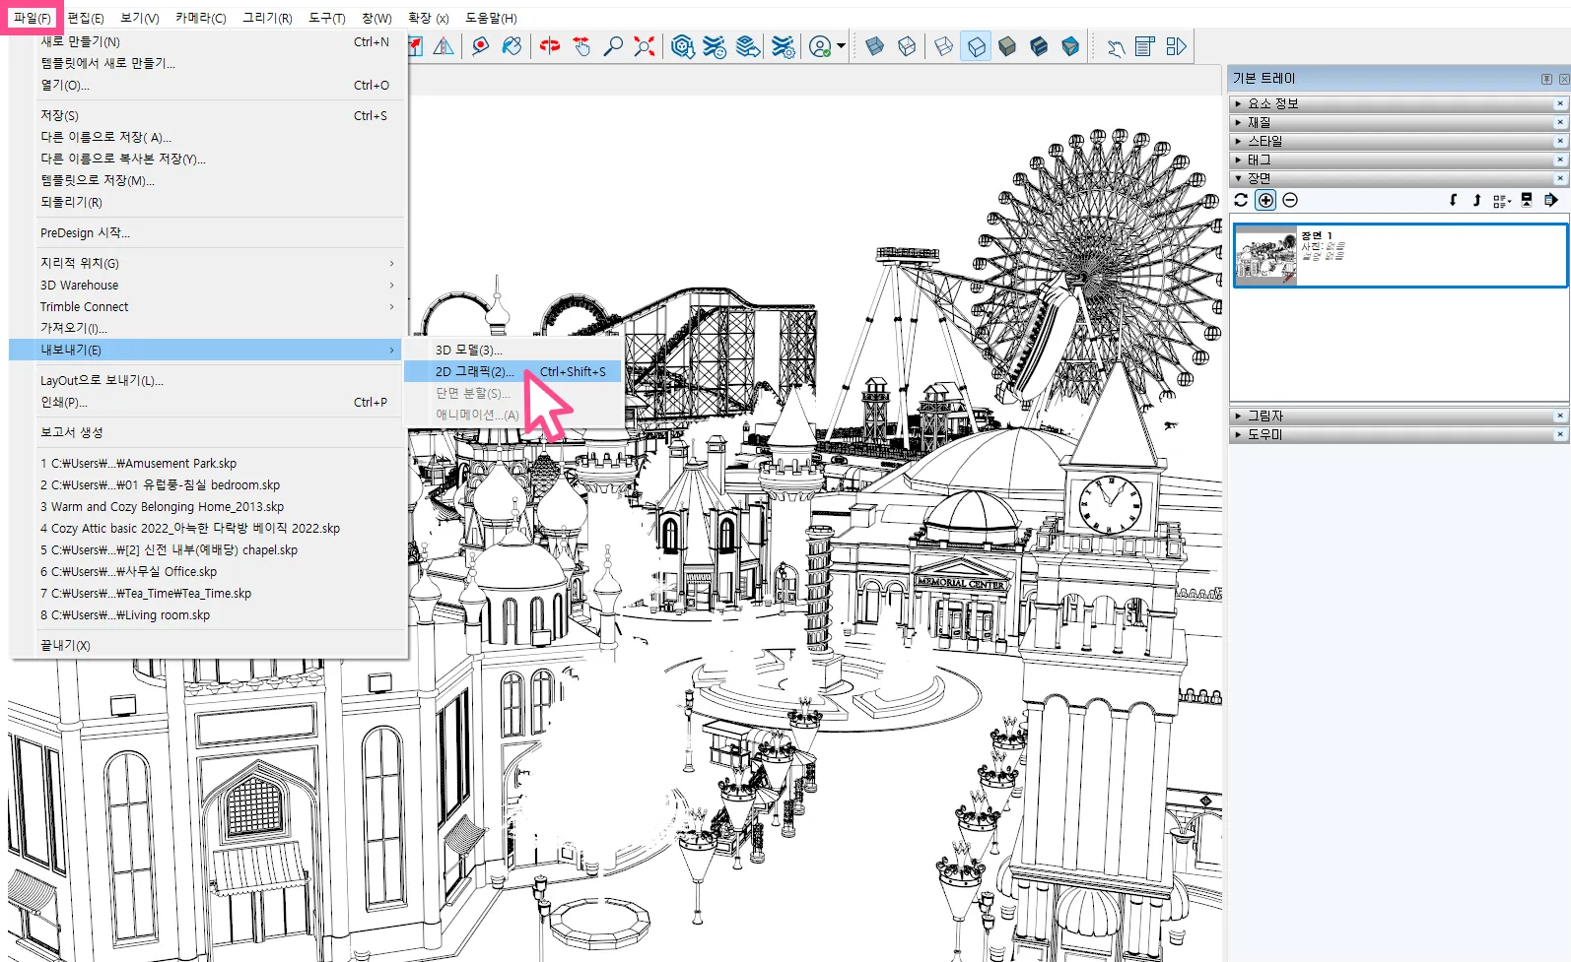Viewport: 1571px width, 962px height.
Task: Update scene with the refresh icon
Action: coord(1241,200)
